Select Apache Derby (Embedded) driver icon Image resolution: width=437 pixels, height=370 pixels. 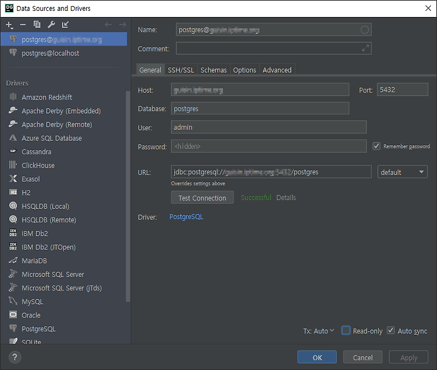pos(13,110)
